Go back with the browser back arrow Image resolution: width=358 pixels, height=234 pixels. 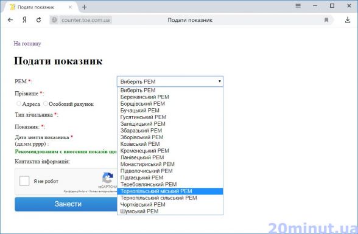(10, 20)
